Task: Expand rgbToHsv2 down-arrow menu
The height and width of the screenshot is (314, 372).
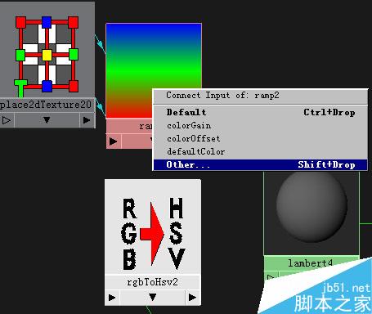Action: coord(153,298)
